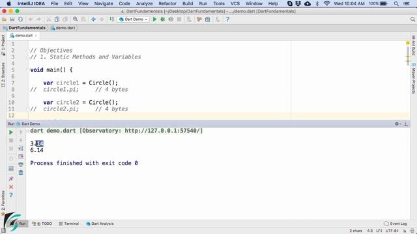417x234 pixels.
Task: Click the Pause output icon in the Run panel
Action: (x=11, y=148)
